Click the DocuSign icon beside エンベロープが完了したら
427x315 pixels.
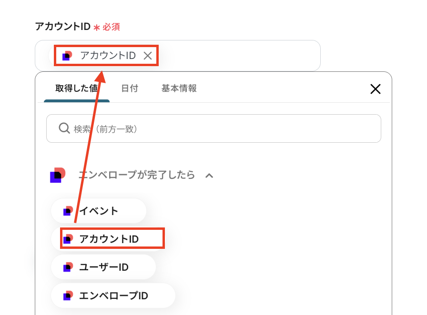pyautogui.click(x=57, y=175)
